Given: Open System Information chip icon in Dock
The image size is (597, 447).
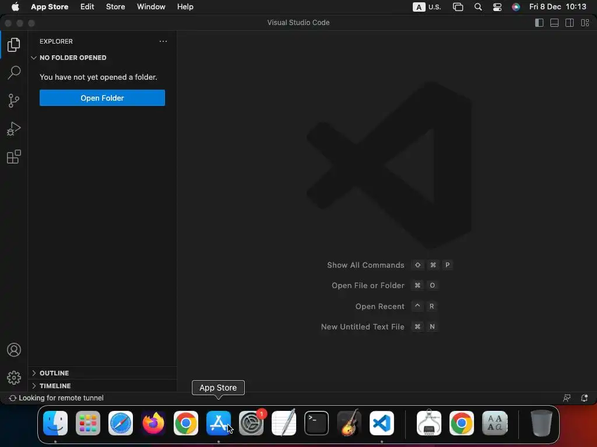Looking at the screenshot, I should point(429,423).
